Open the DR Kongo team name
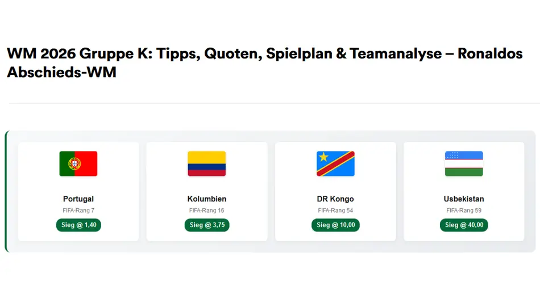 335,199
